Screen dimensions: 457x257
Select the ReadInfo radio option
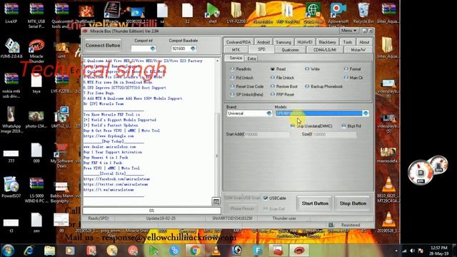(241, 69)
